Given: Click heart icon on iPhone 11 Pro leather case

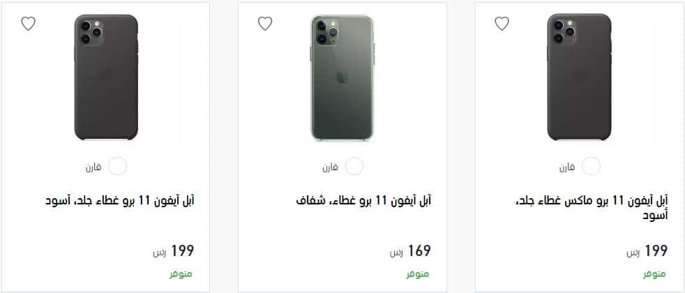Looking at the screenshot, I should tap(29, 23).
